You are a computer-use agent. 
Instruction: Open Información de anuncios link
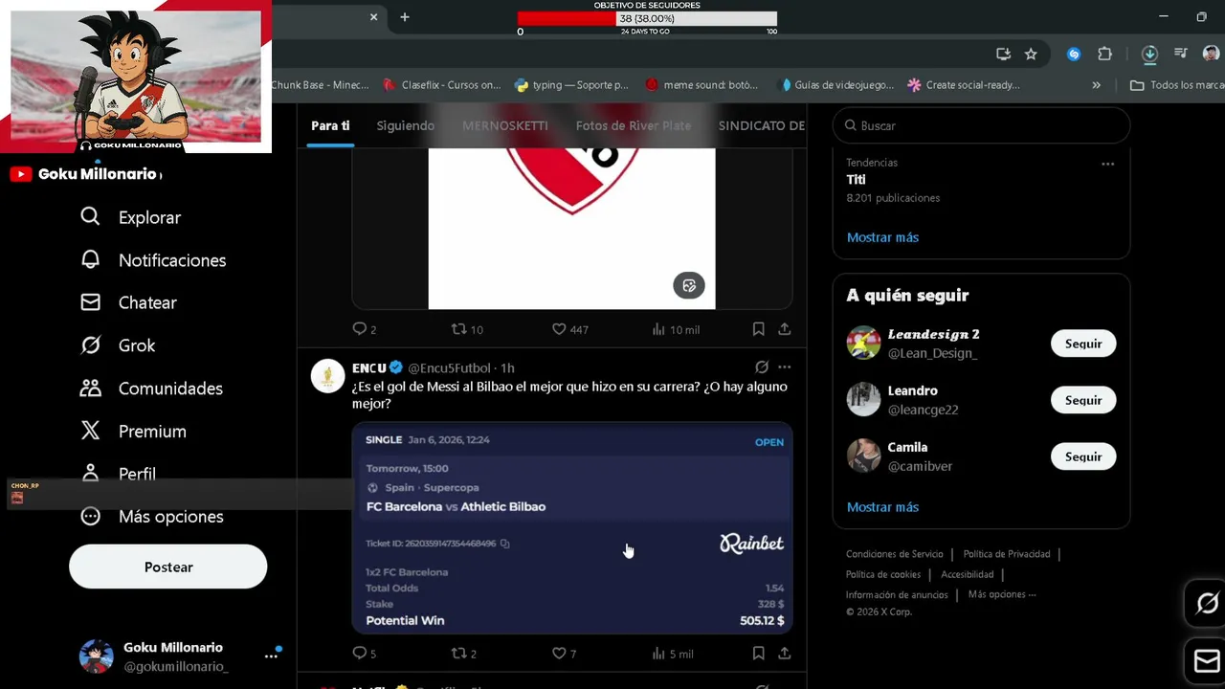point(897,595)
